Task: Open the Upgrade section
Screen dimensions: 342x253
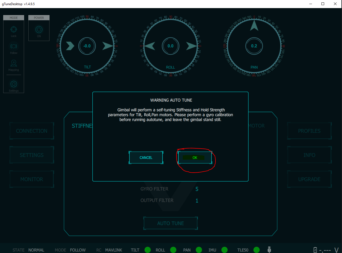Action: [309, 179]
